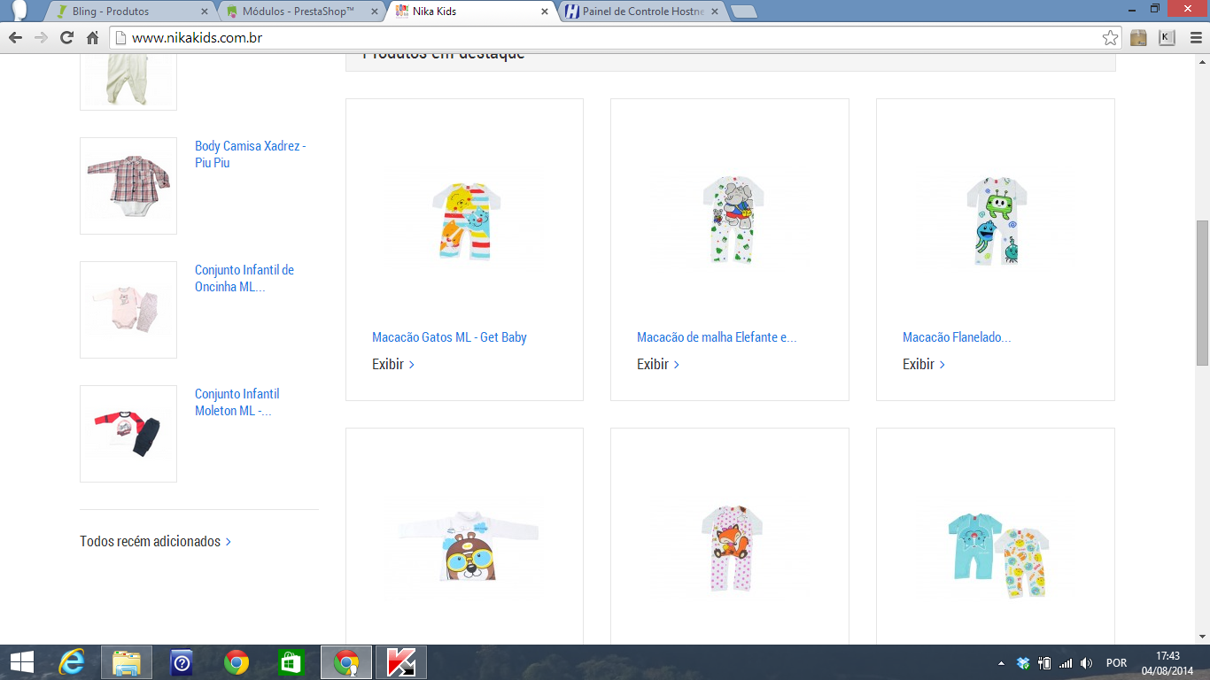Close the Bling - Produtos tab
Image resolution: width=1210 pixels, height=680 pixels.
coord(206,12)
